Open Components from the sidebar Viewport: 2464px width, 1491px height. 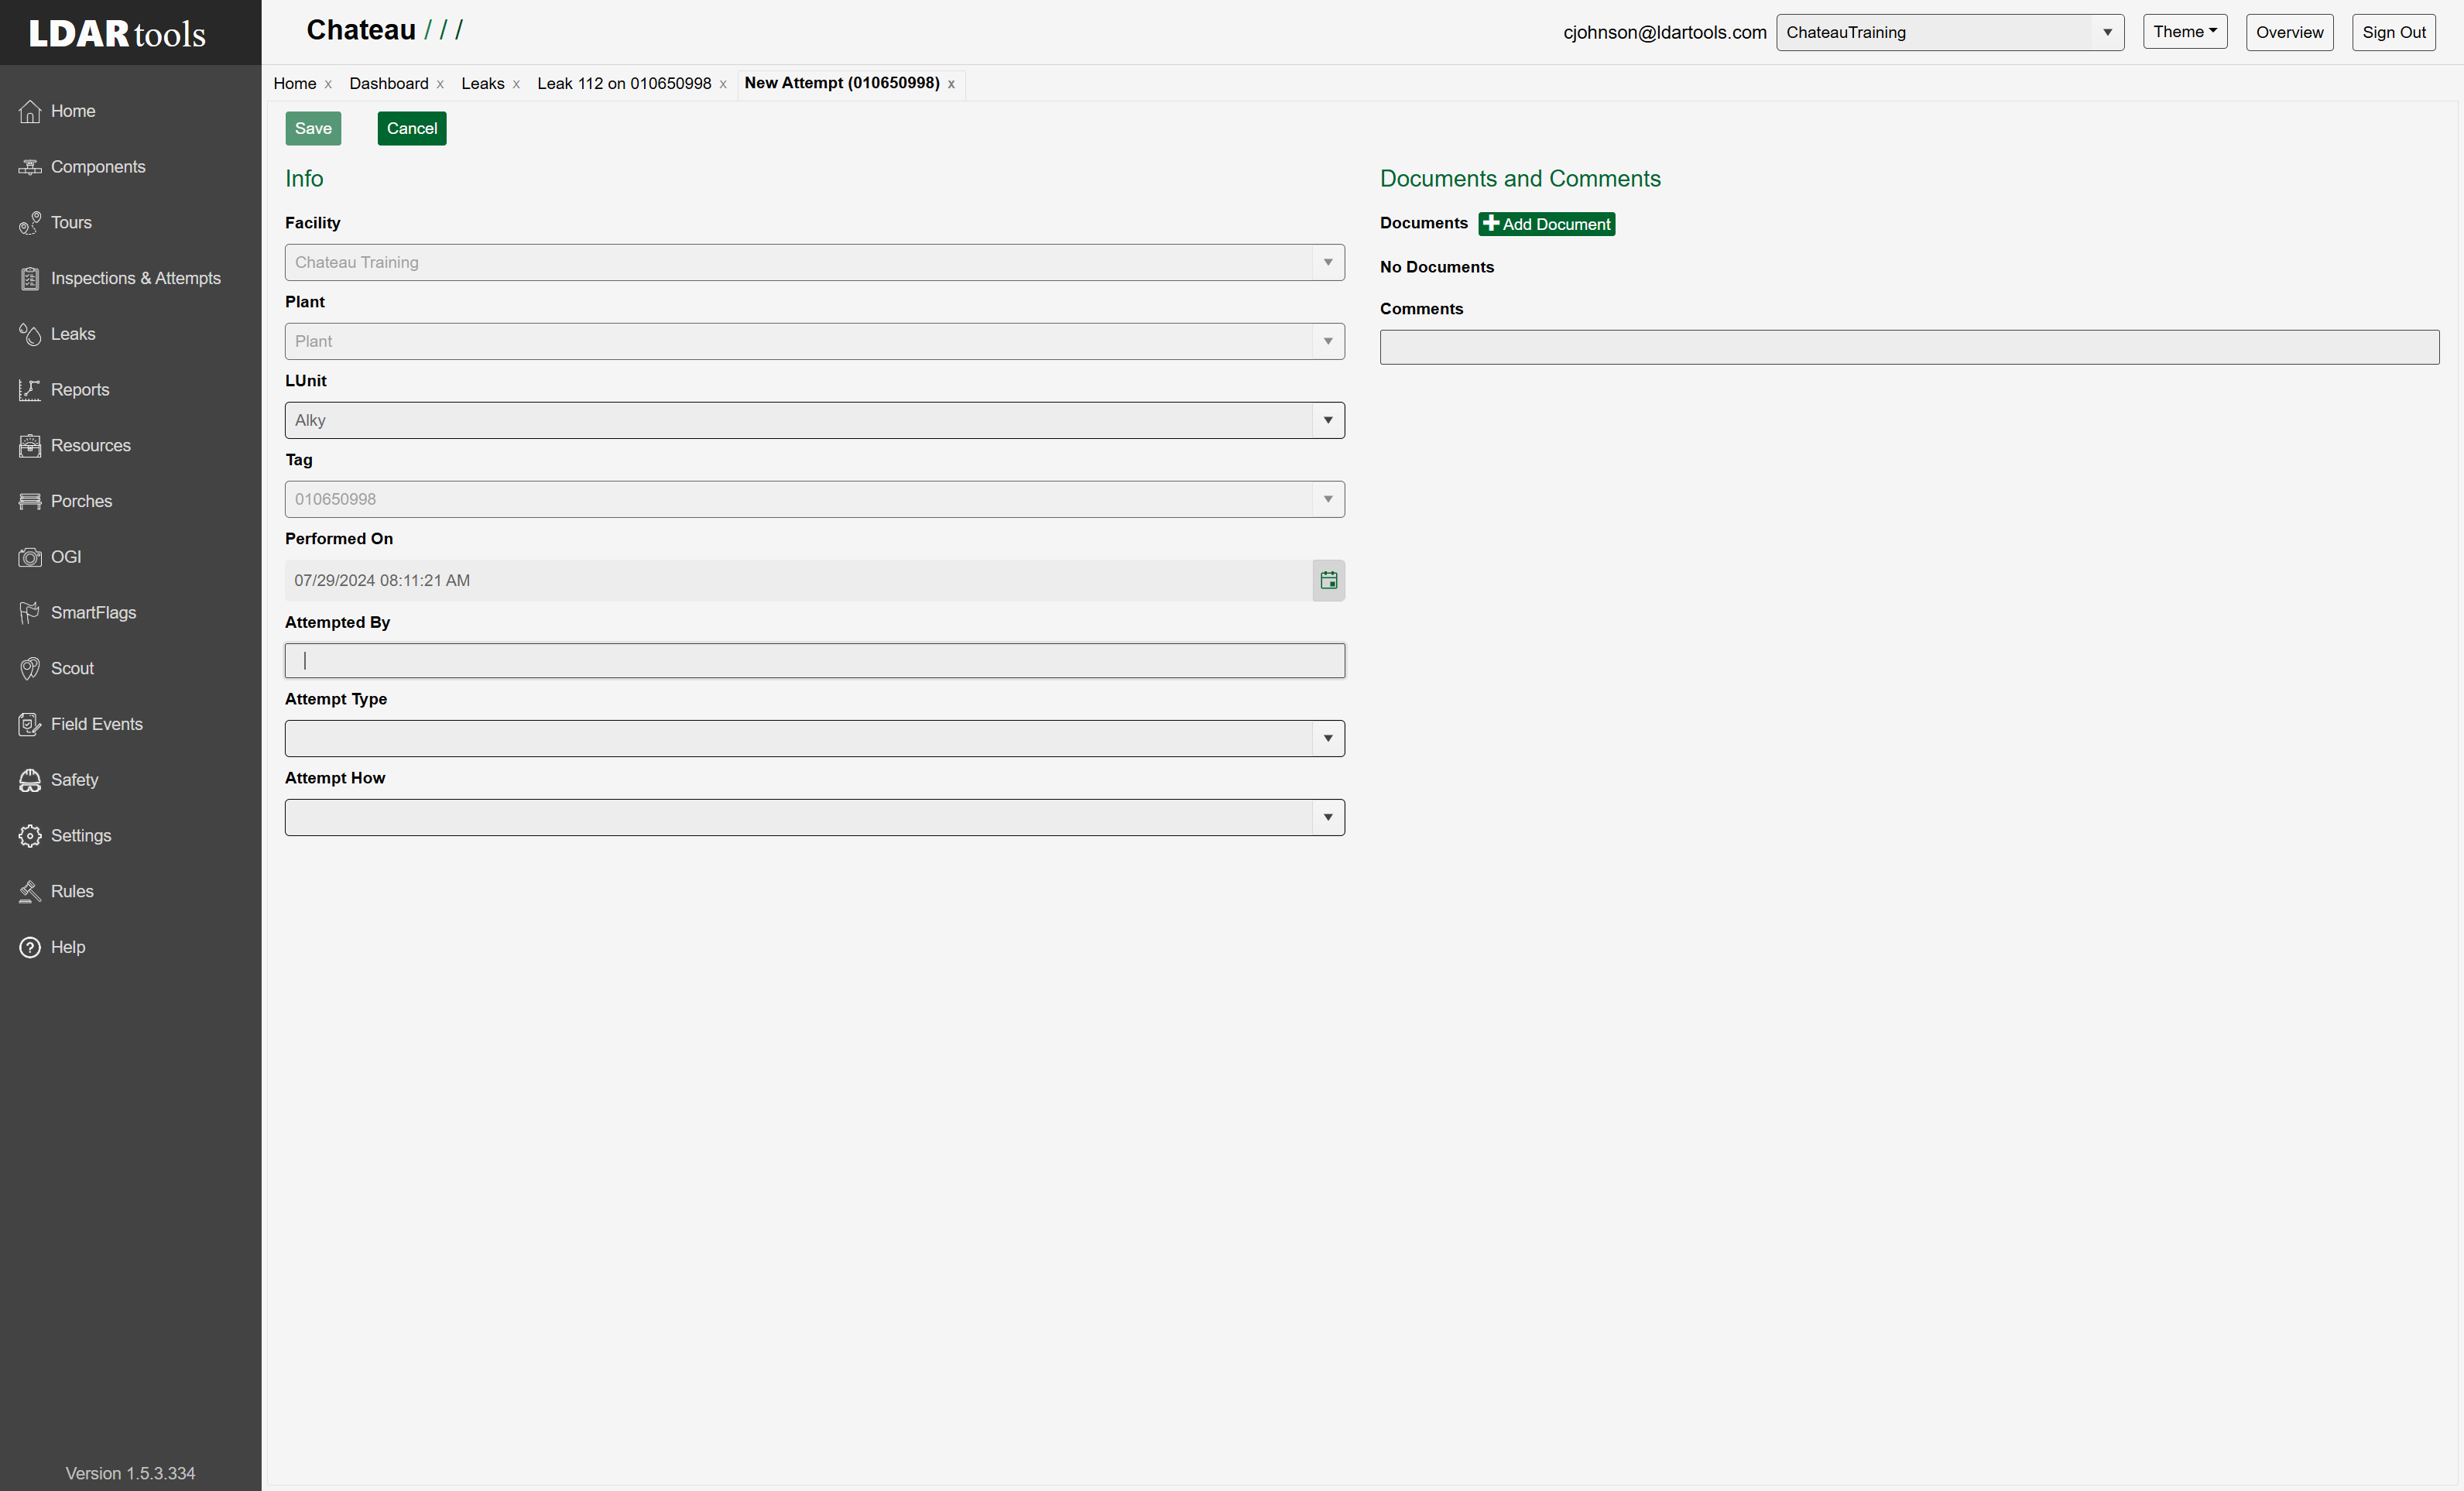(x=97, y=167)
